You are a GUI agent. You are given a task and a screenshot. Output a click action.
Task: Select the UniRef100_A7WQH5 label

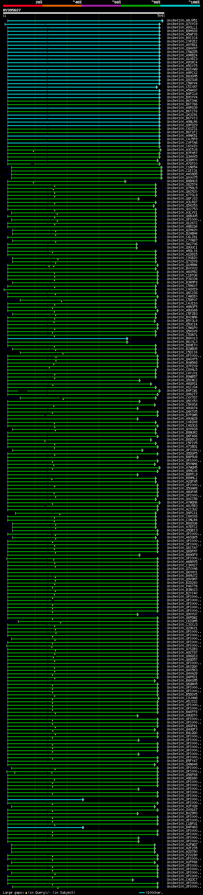click(182, 467)
